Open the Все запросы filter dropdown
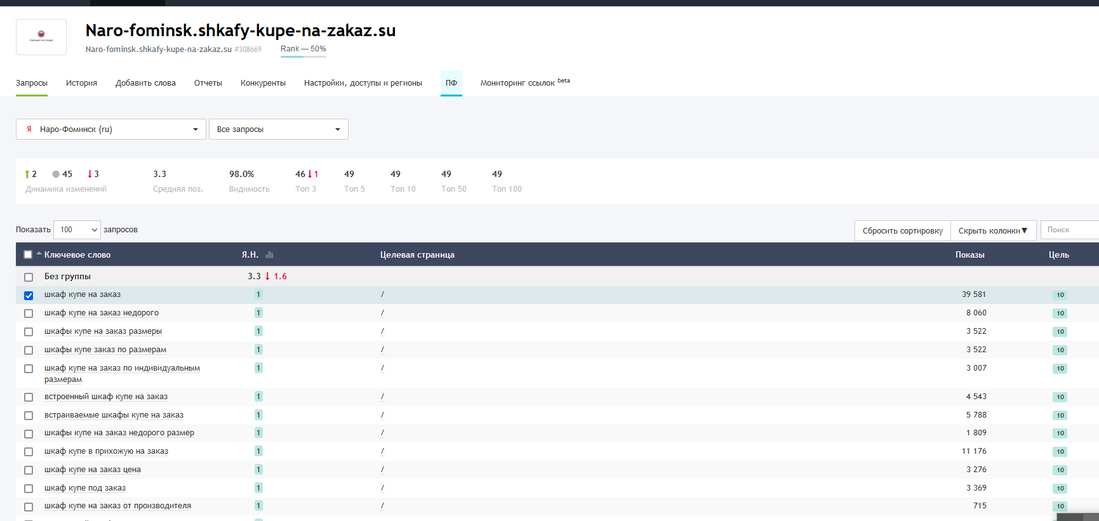Image resolution: width=1099 pixels, height=521 pixels. pos(279,129)
